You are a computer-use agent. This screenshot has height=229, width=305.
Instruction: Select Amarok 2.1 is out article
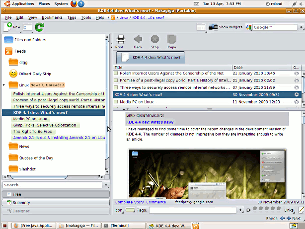[58, 138]
